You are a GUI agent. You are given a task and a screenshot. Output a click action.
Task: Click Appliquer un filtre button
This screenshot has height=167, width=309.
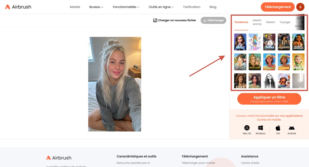(x=269, y=99)
